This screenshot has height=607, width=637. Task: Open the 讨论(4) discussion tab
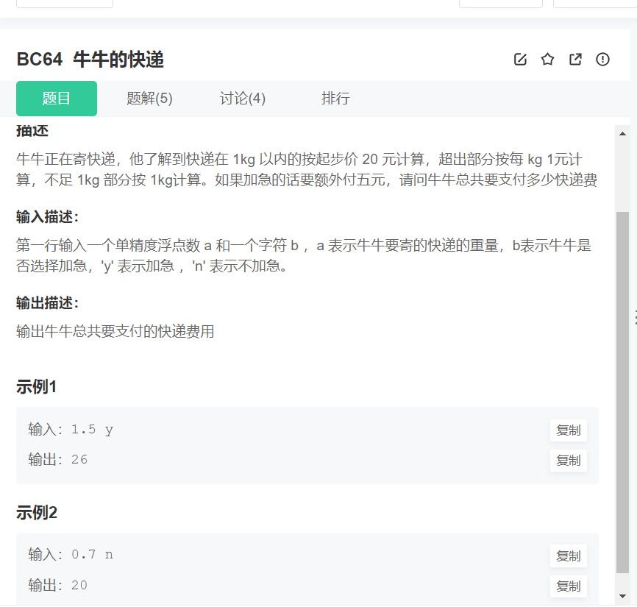[x=243, y=98]
